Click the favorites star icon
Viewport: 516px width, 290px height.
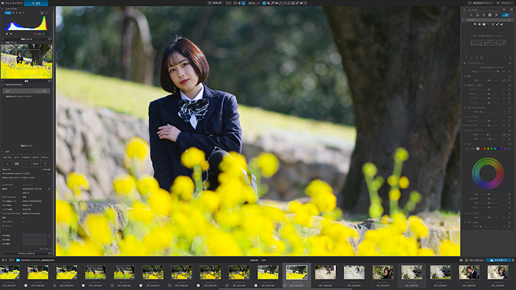(x=504, y=10)
